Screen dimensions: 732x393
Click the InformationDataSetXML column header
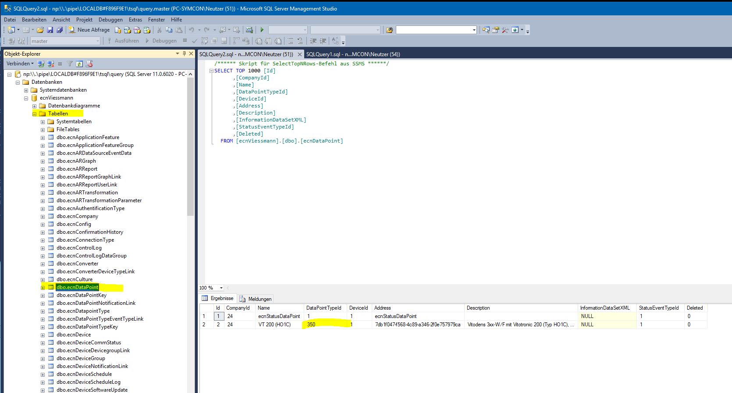click(x=607, y=308)
